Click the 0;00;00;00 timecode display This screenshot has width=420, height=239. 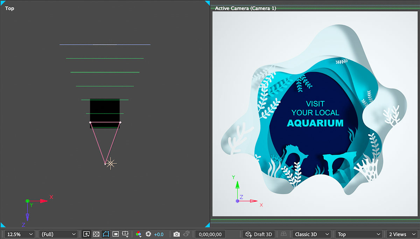tap(210, 234)
